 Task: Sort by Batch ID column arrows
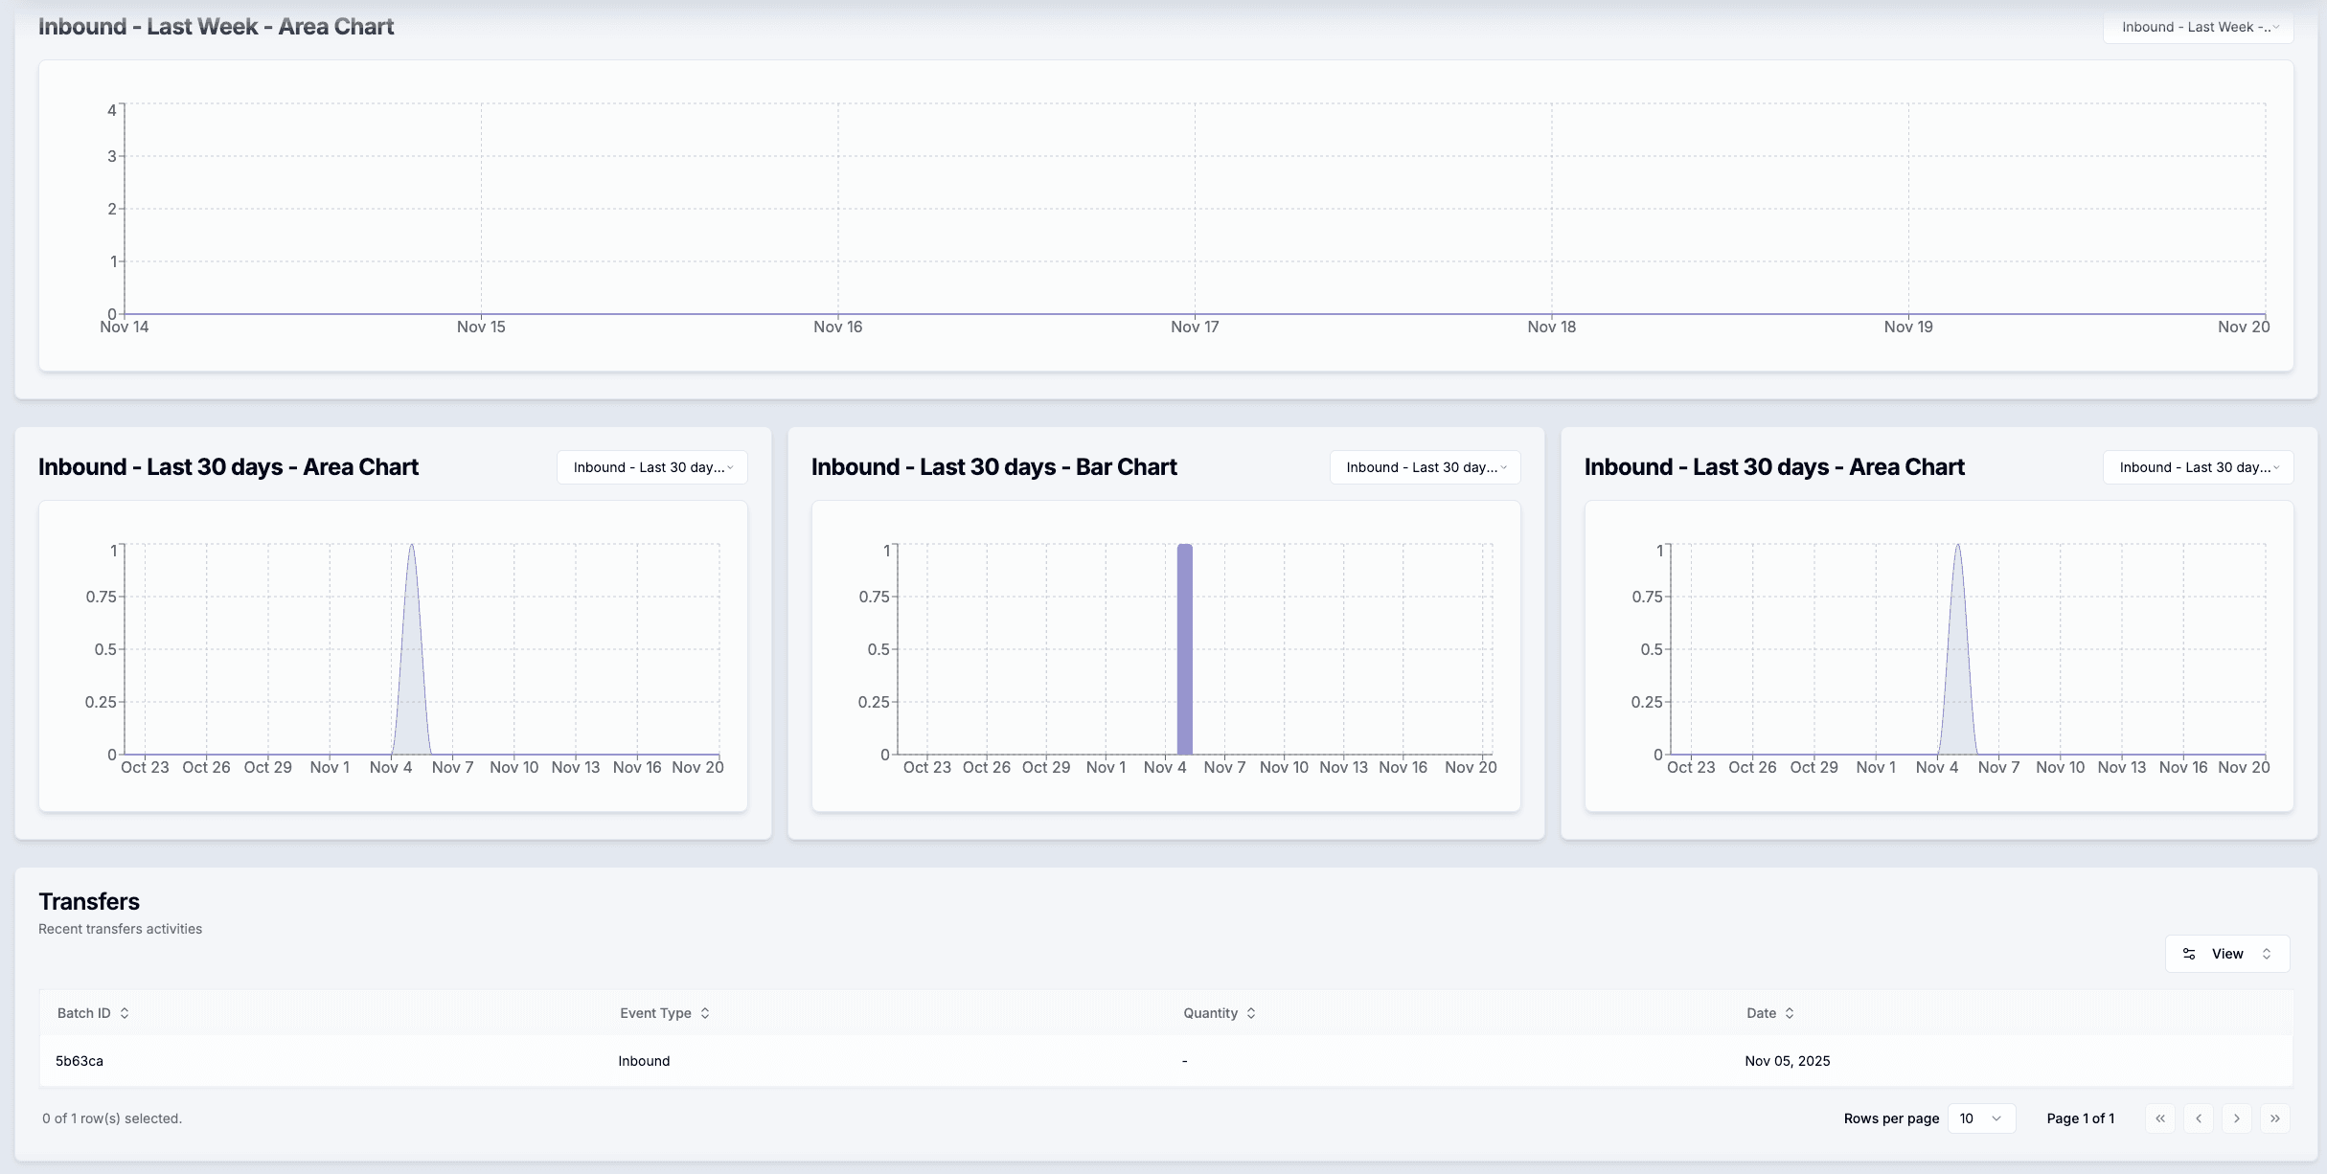click(x=125, y=1013)
